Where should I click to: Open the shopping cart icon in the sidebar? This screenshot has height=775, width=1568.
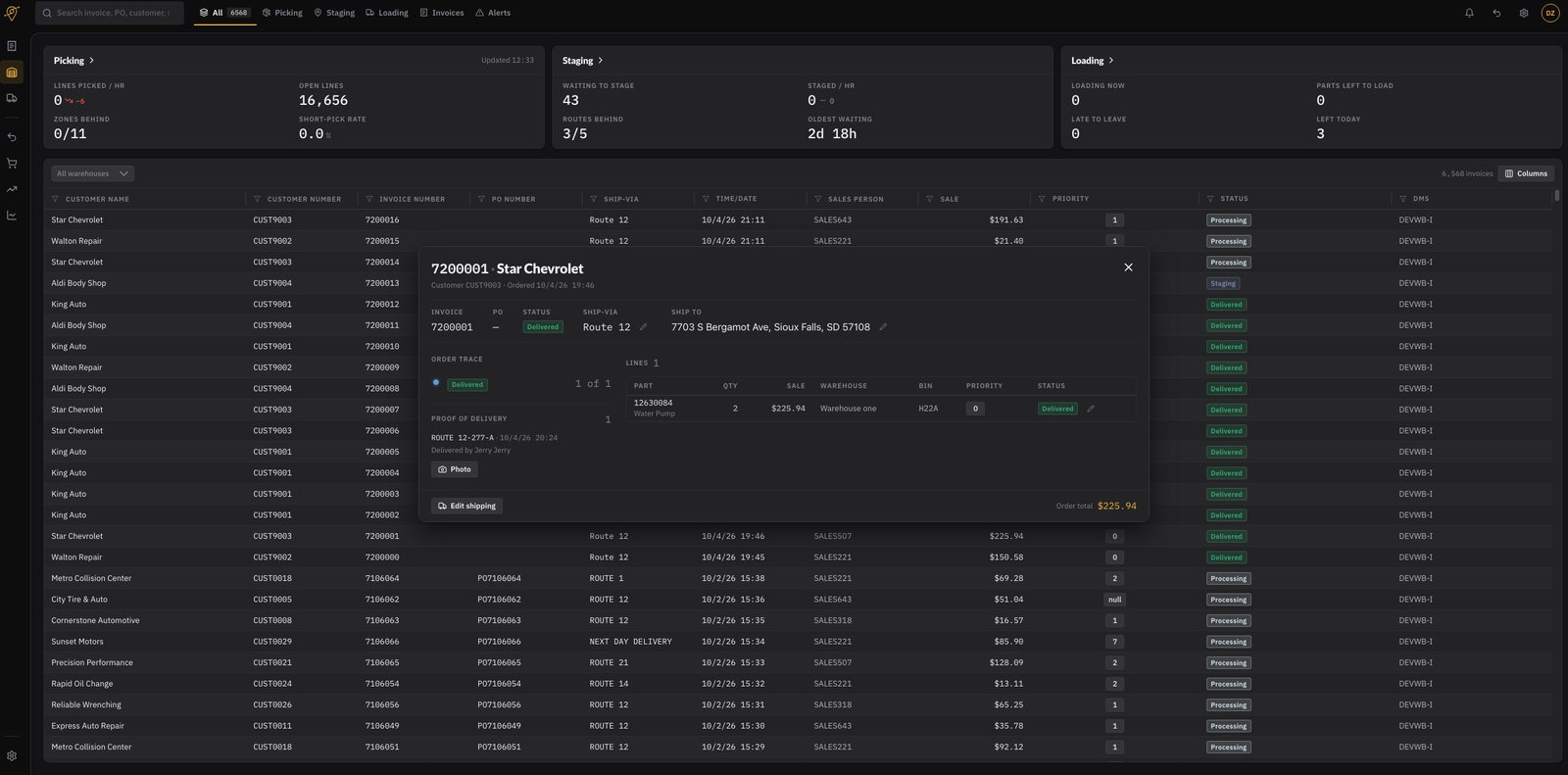coord(12,164)
